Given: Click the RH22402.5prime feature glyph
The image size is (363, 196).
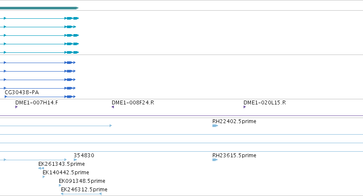Looking at the screenshot, I should [x=215, y=126].
